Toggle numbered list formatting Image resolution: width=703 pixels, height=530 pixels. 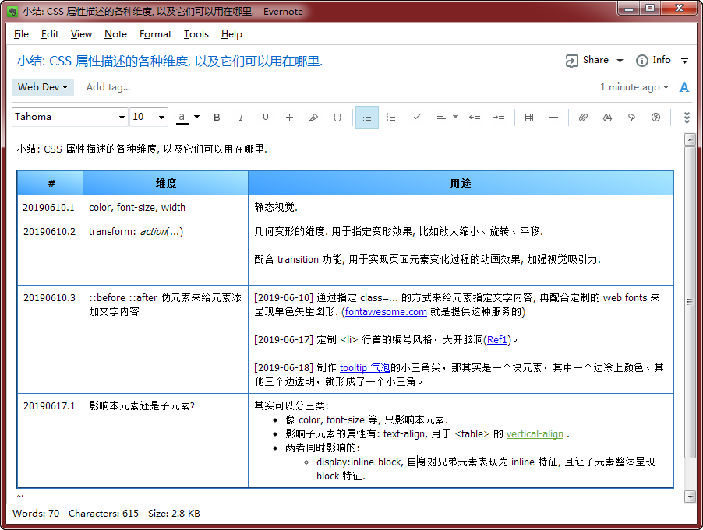click(x=391, y=118)
